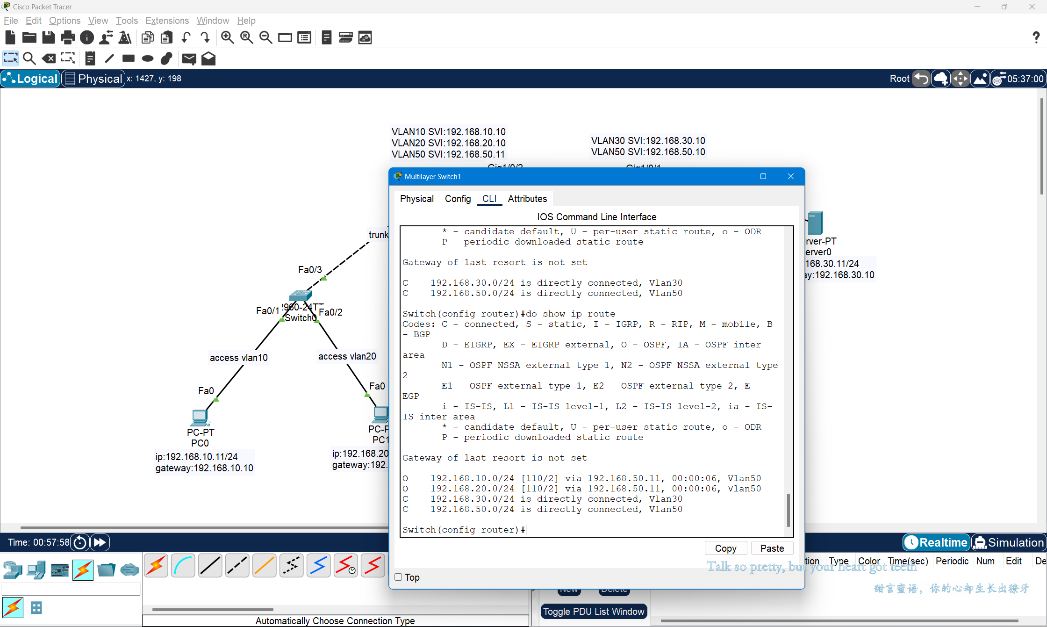Select the 2960 Switch0 device on workspace
1047x627 pixels.
point(300,295)
